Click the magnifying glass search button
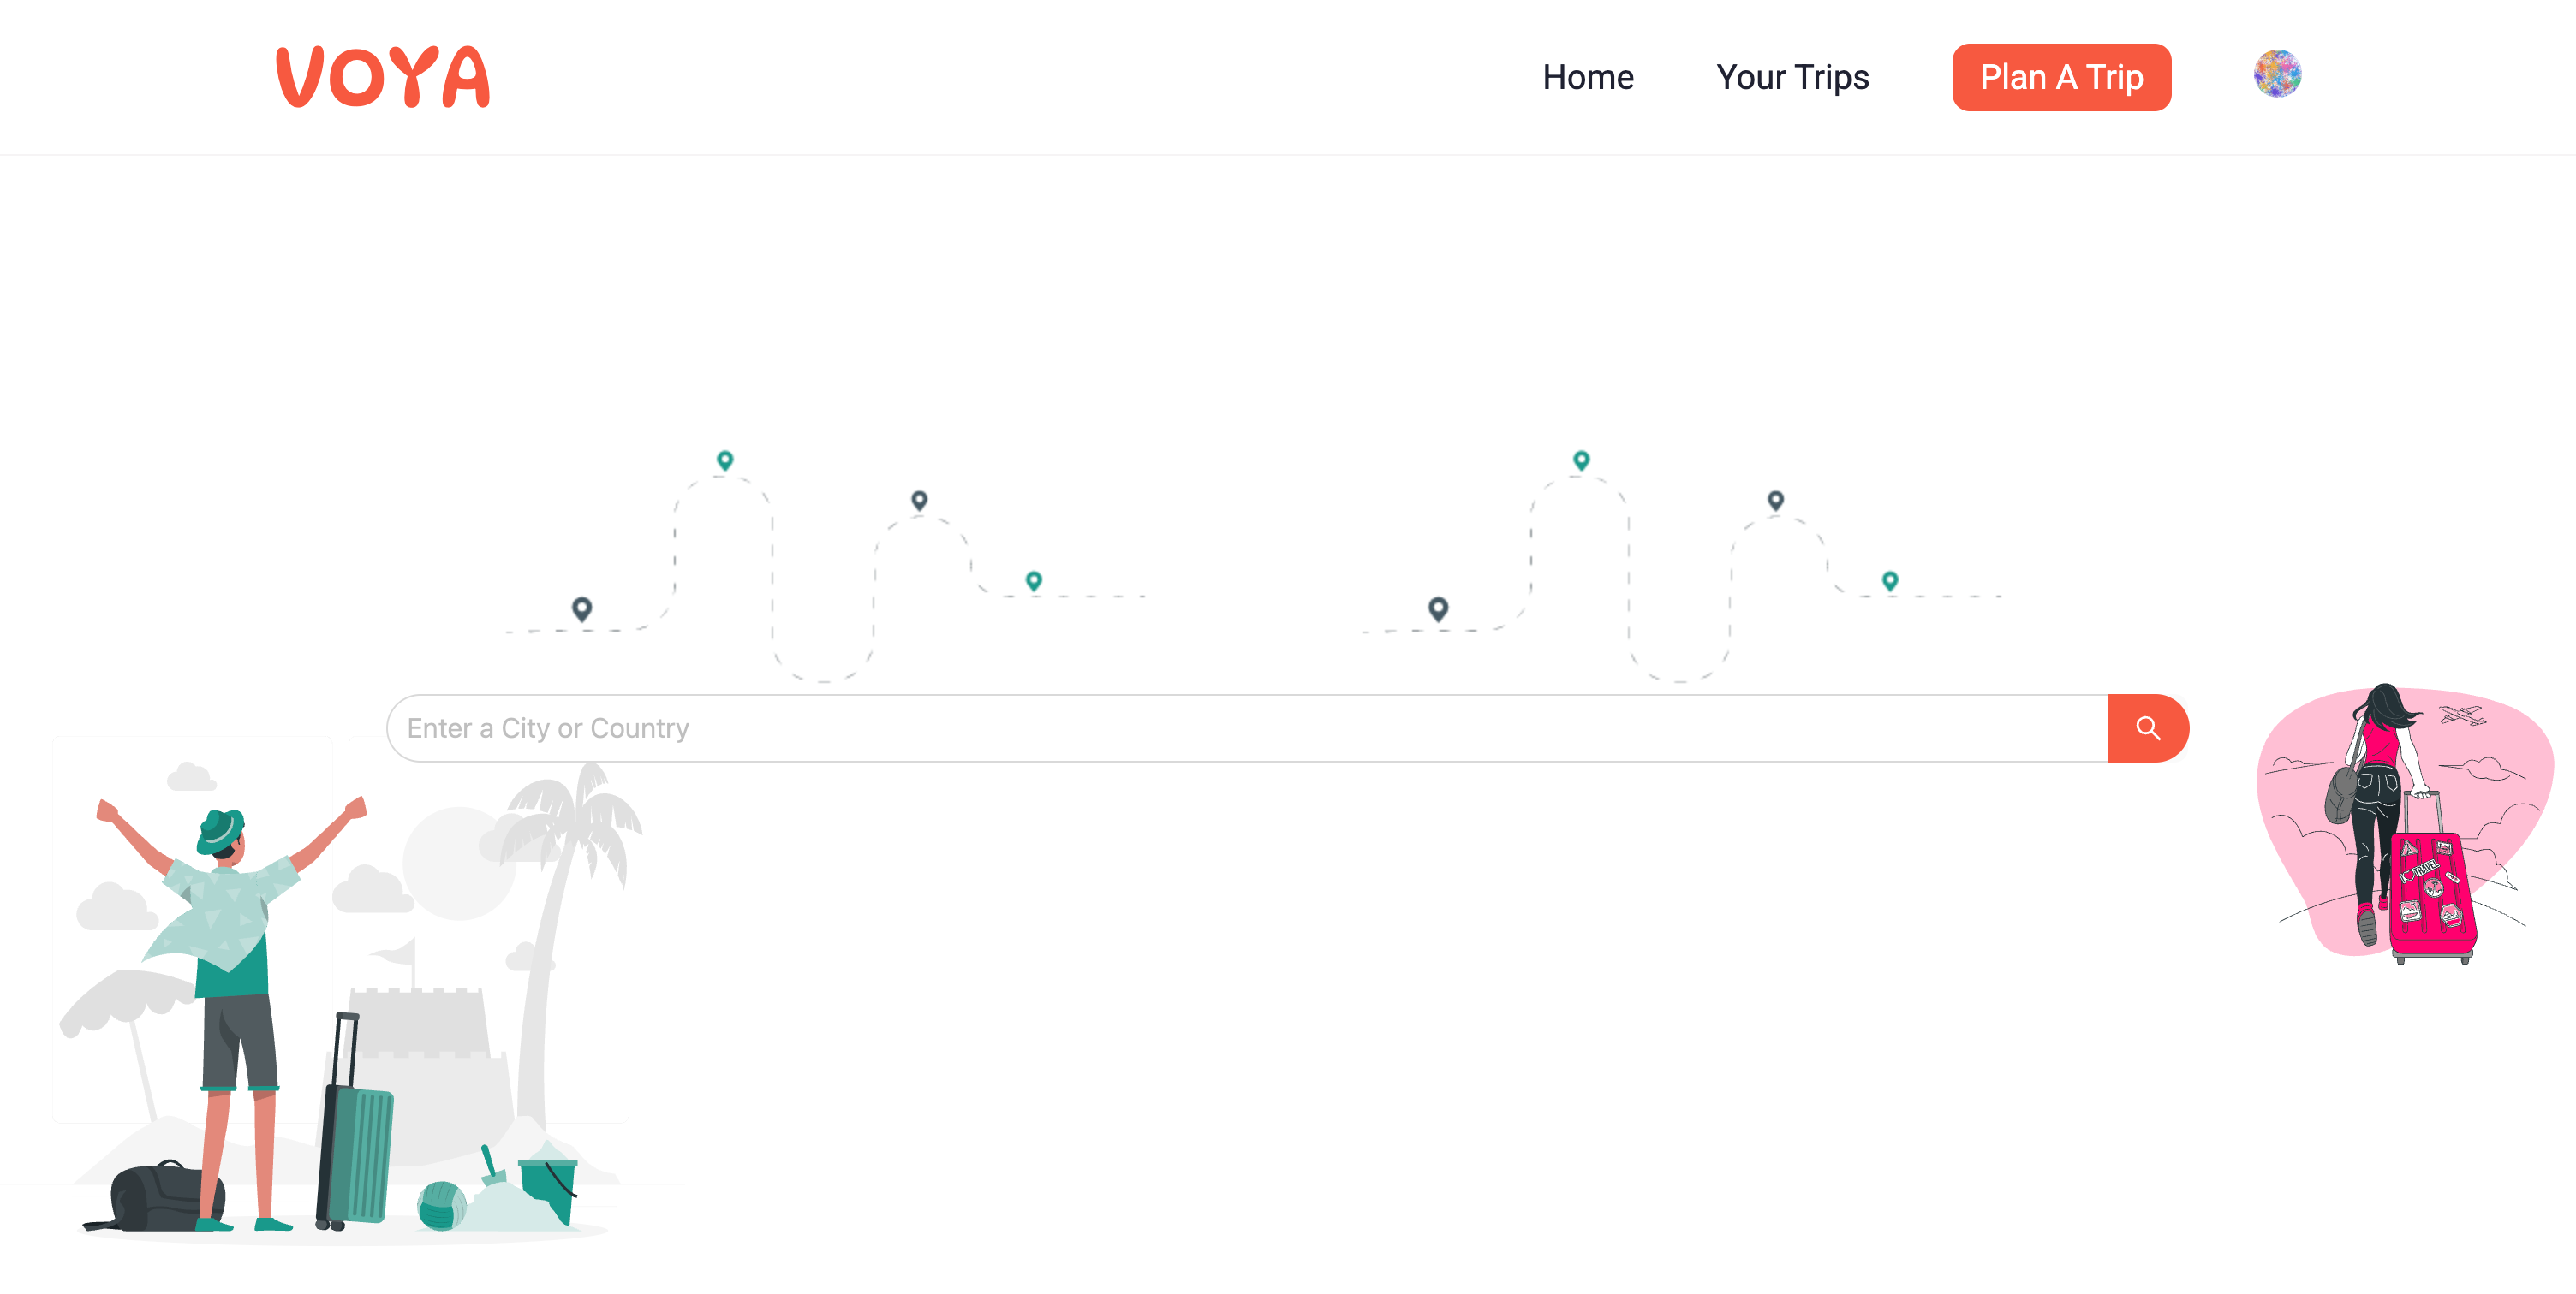2576x1294 pixels. point(2148,727)
